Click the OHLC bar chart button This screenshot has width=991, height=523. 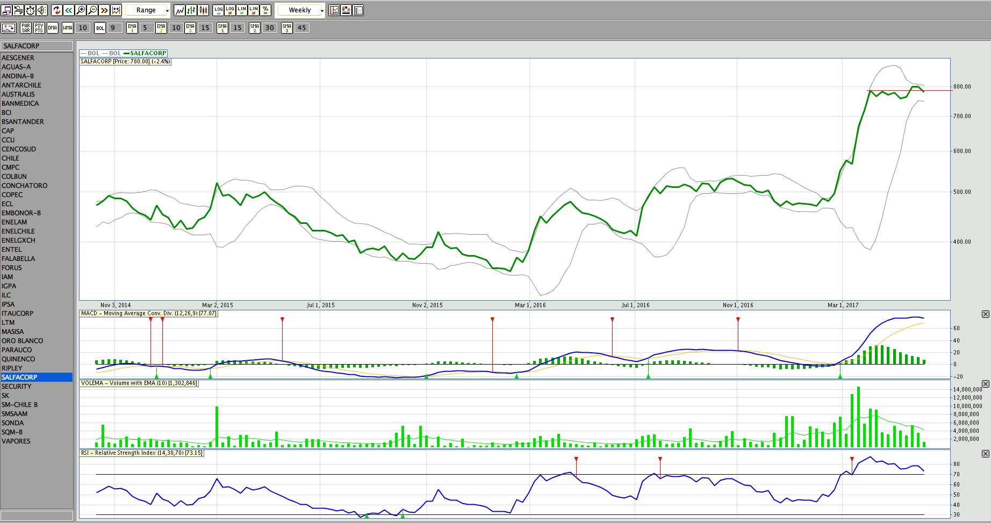pos(191,10)
